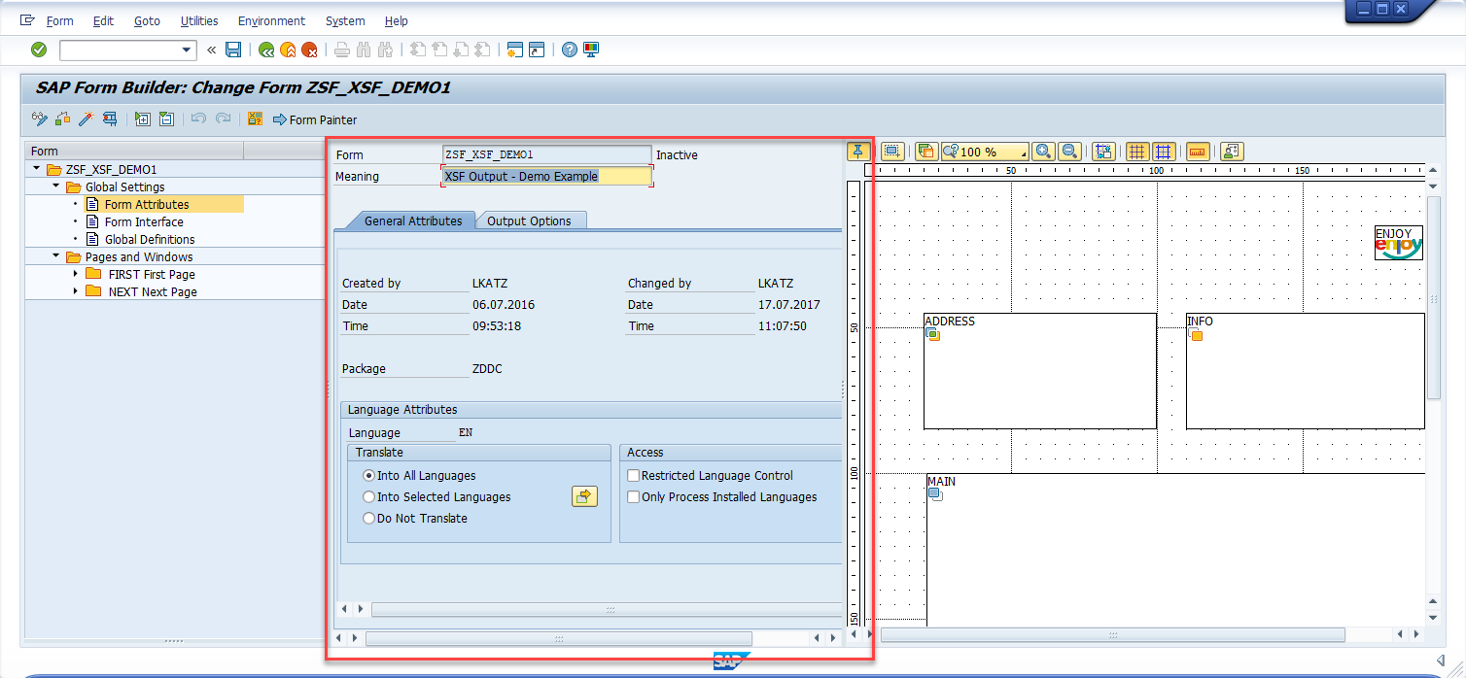The width and height of the screenshot is (1466, 678).
Task: Open the Help menu
Action: (x=397, y=20)
